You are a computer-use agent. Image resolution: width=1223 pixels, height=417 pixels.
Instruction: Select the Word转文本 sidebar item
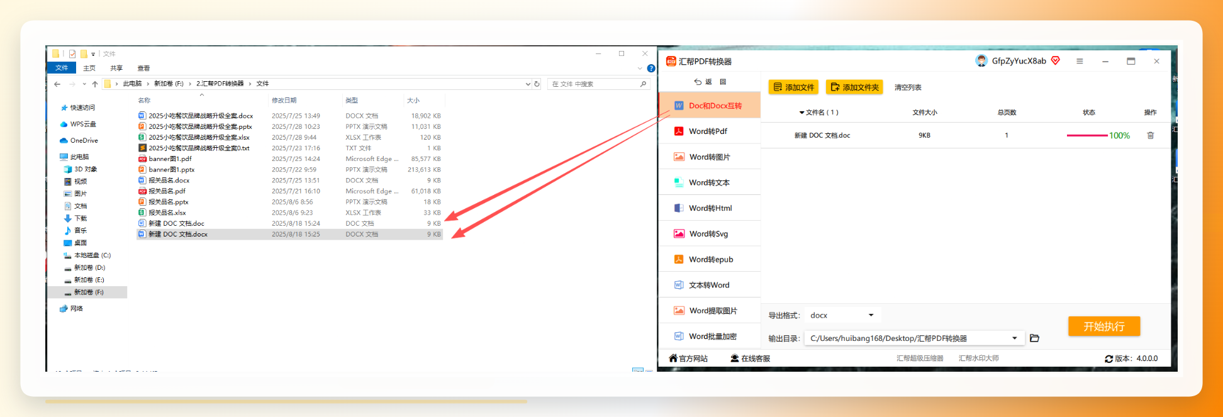pyautogui.click(x=709, y=182)
